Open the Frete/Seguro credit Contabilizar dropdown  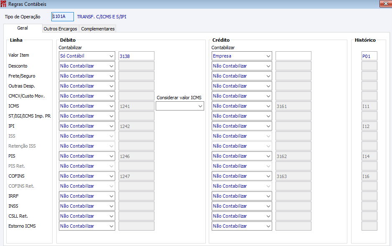pos(242,76)
